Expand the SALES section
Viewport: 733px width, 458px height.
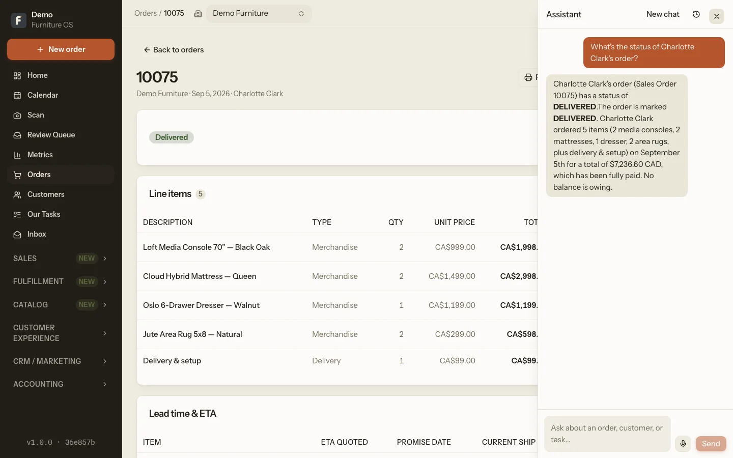61,259
